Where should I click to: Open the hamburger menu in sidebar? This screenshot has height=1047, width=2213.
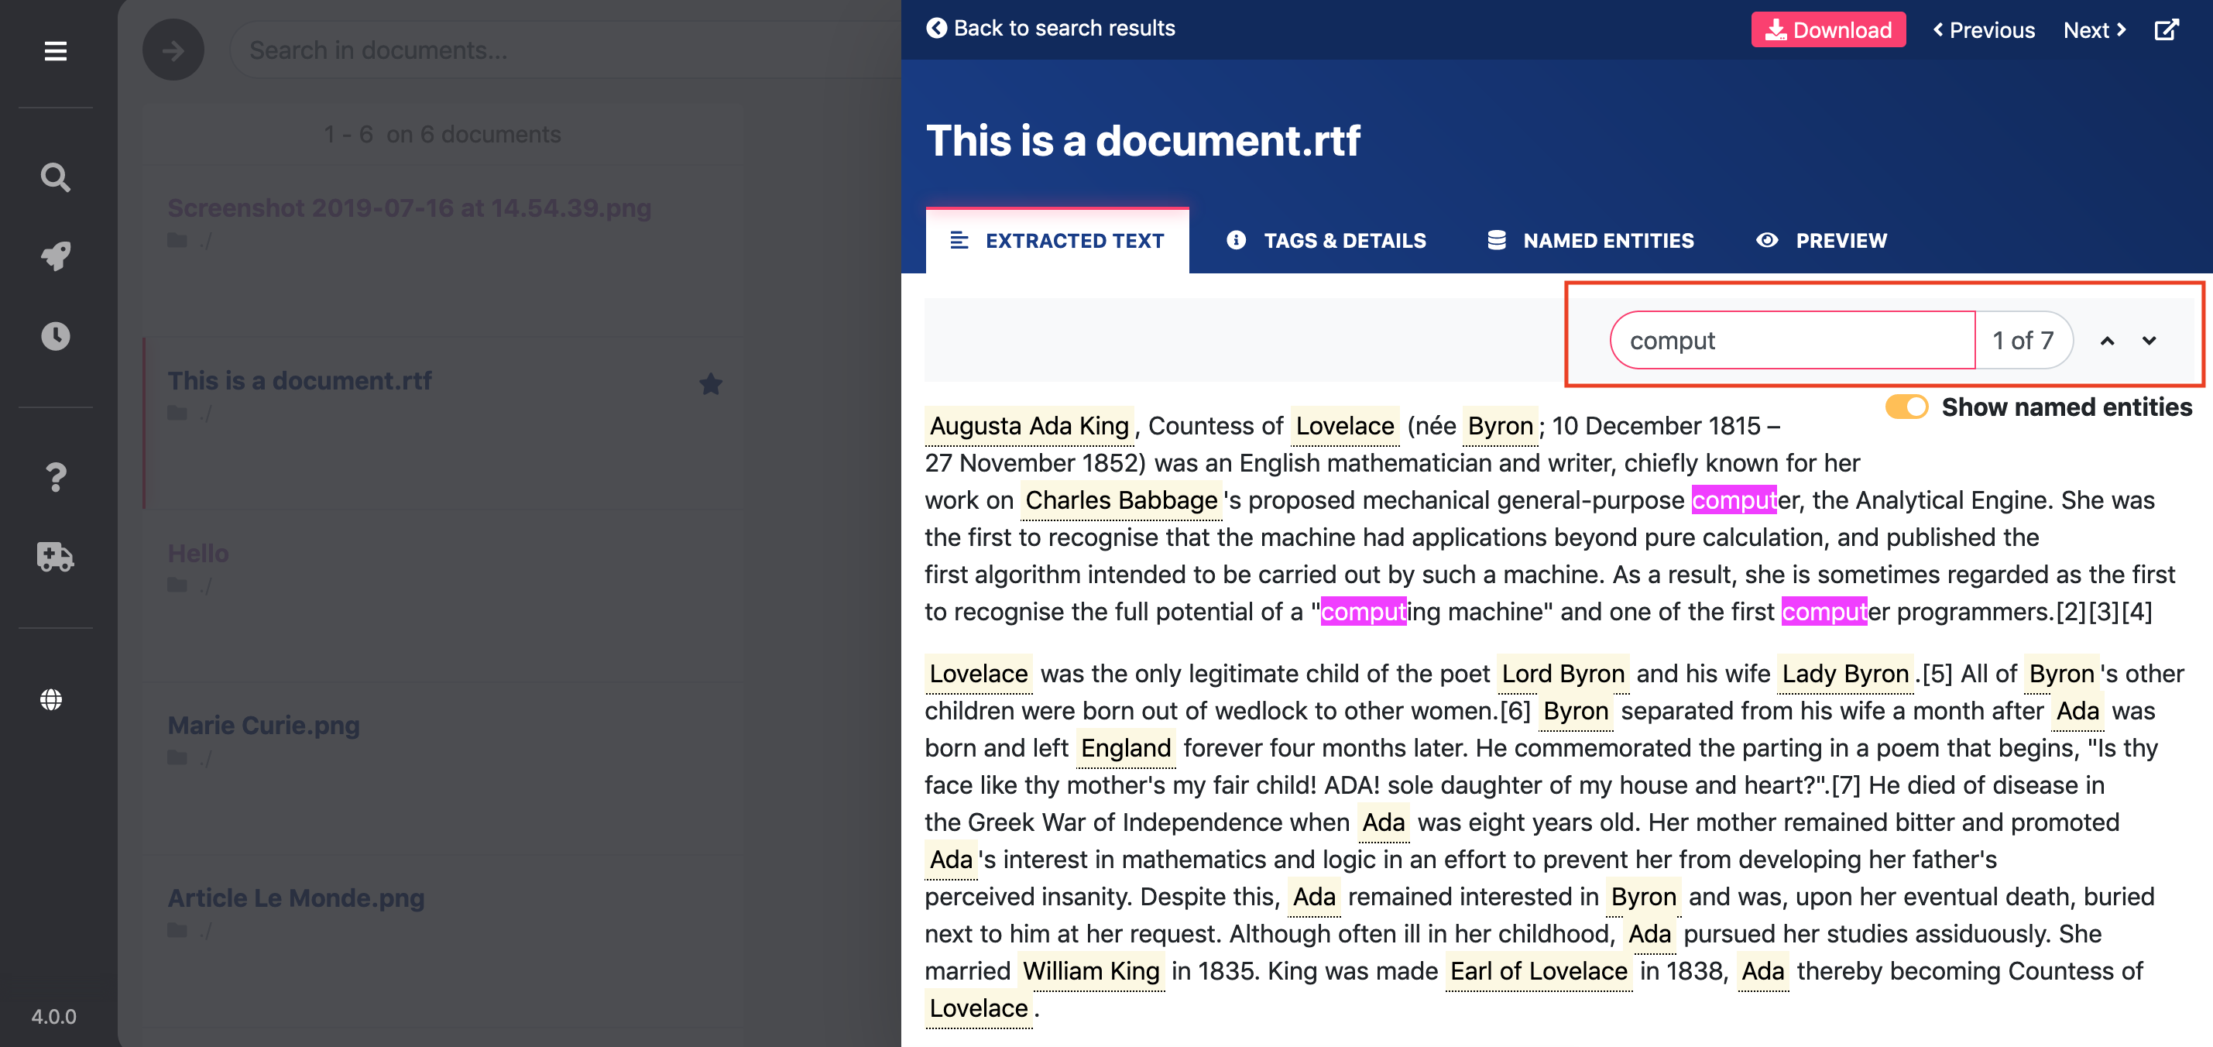point(55,52)
